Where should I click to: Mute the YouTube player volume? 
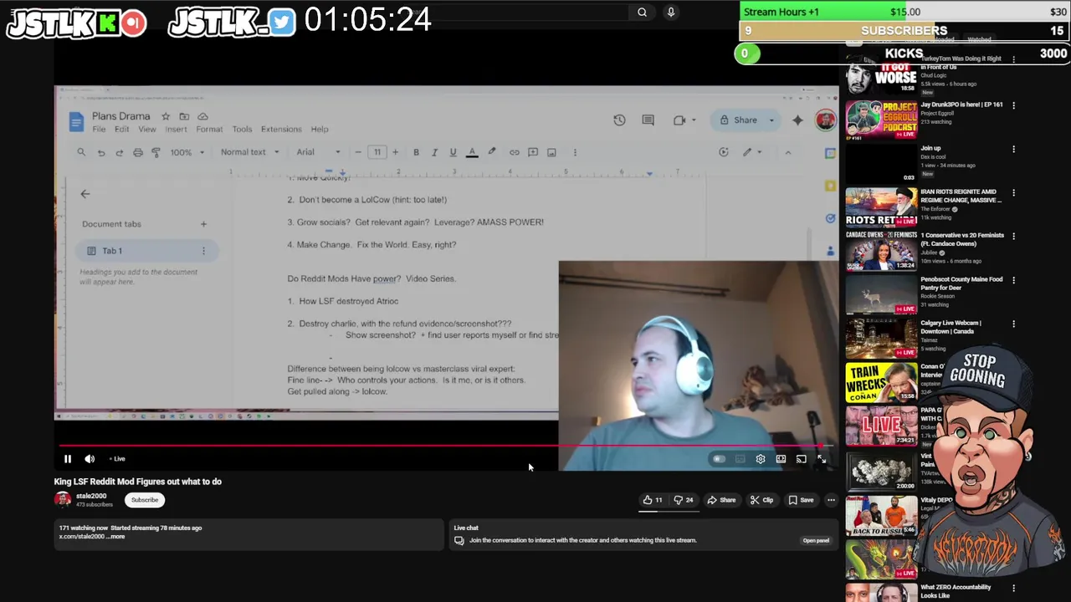(x=90, y=459)
